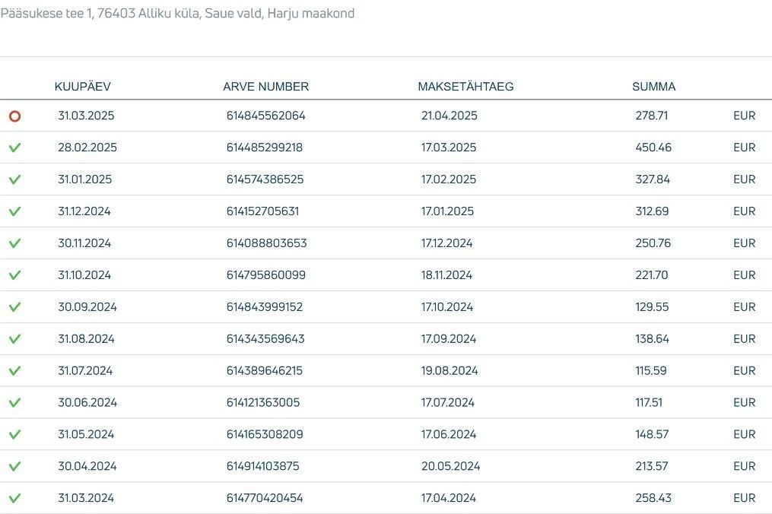Click the red unpaid circle icon for 31.03.2025
Screen dimensions: 772x514
pyautogui.click(x=14, y=116)
